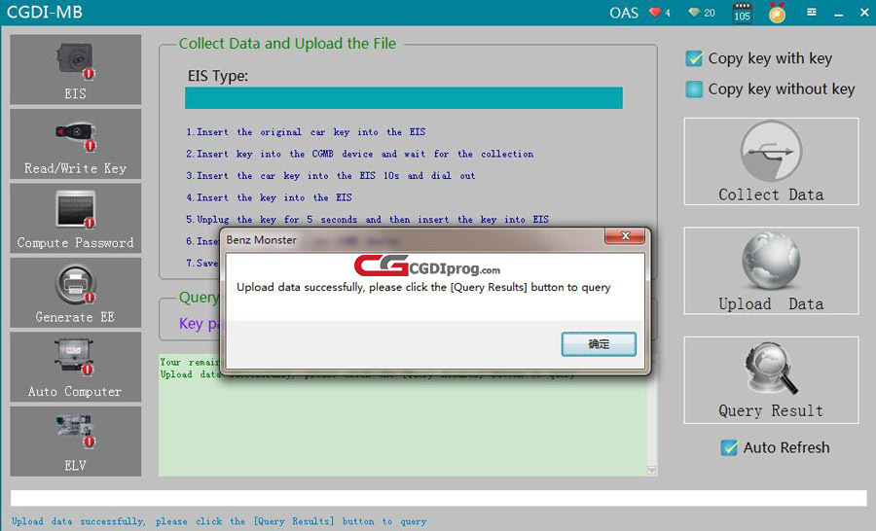Select the Read/Write Key function

75,143
